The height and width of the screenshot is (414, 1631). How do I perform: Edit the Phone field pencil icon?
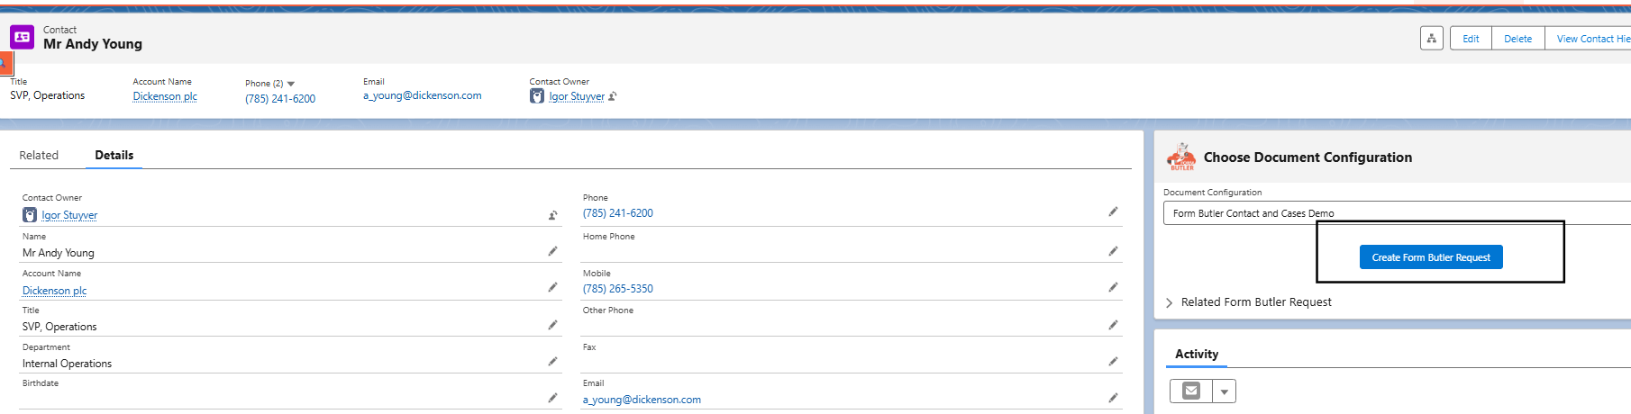pos(1113,211)
